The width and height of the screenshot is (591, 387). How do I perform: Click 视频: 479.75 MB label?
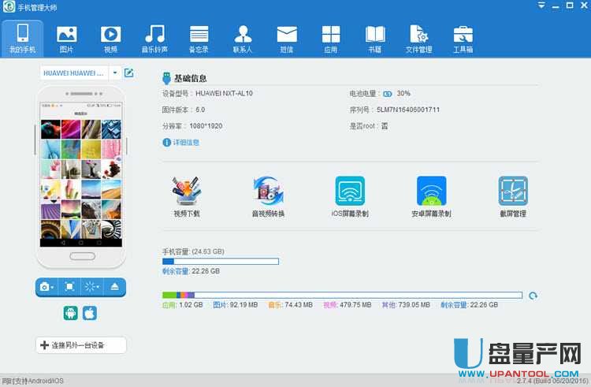coord(348,305)
